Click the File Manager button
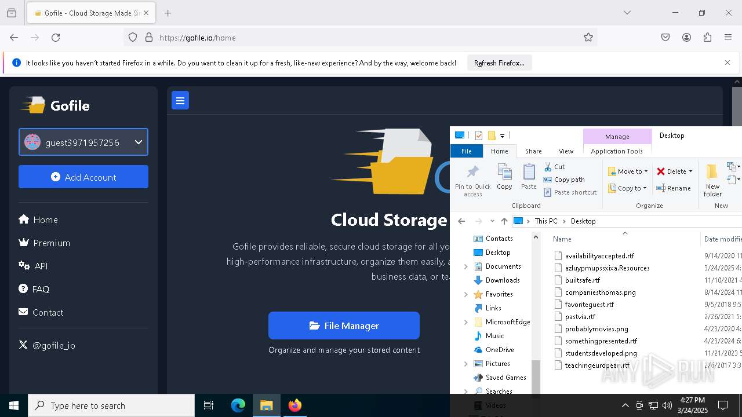 click(x=344, y=325)
